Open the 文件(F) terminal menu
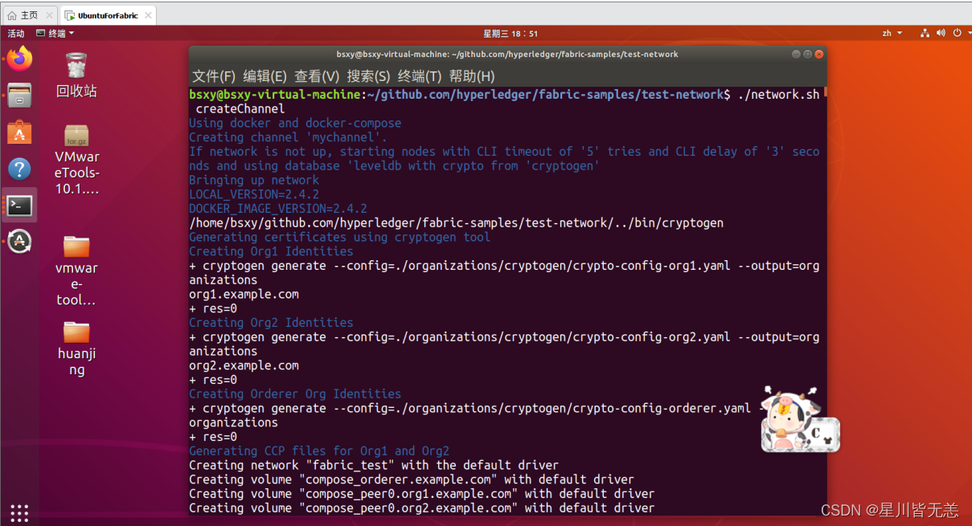This screenshot has width=972, height=526. (214, 76)
